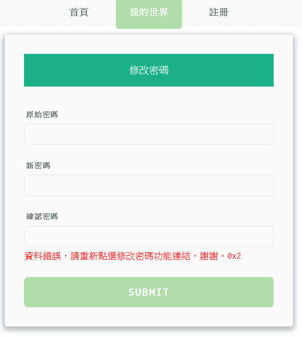The height and width of the screenshot is (338, 302).
Task: Click the 0x2 error code
Action: (234, 256)
